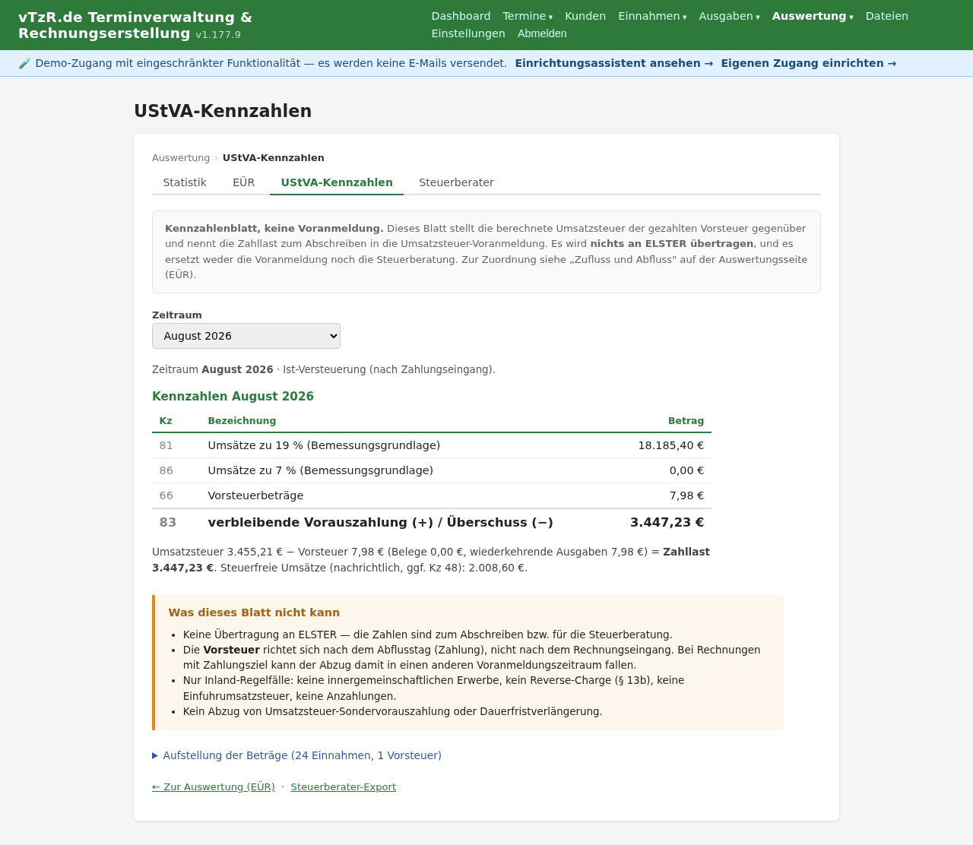Switch to the EÜR tab
The image size is (973, 845).
coord(243,182)
